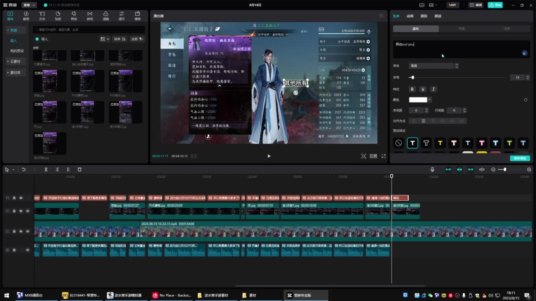Click the trim-left tool in timeline toolbar
Screen dimensions: 536x301
(57, 169)
